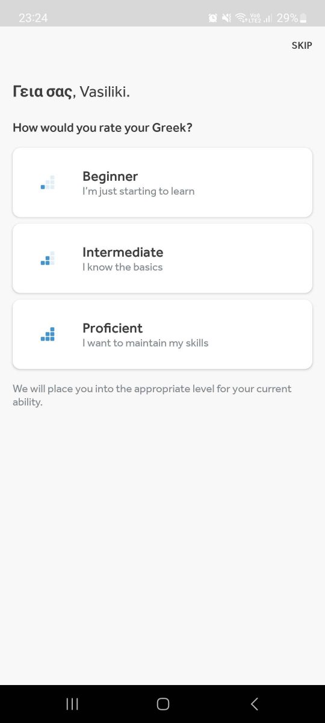The image size is (325, 723).
Task: Select "I know the basics" option
Action: pyautogui.click(x=123, y=267)
